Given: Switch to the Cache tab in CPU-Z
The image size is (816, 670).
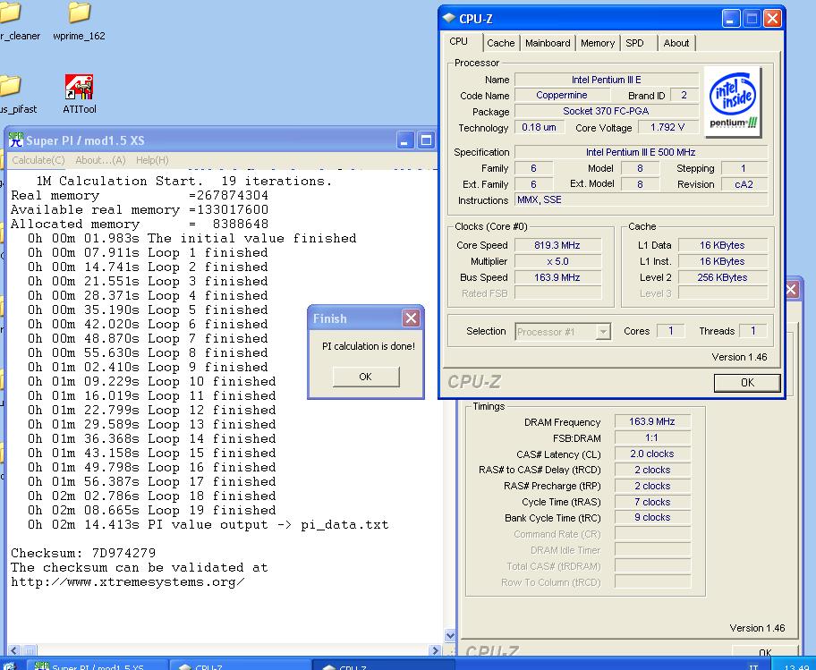Looking at the screenshot, I should [501, 43].
